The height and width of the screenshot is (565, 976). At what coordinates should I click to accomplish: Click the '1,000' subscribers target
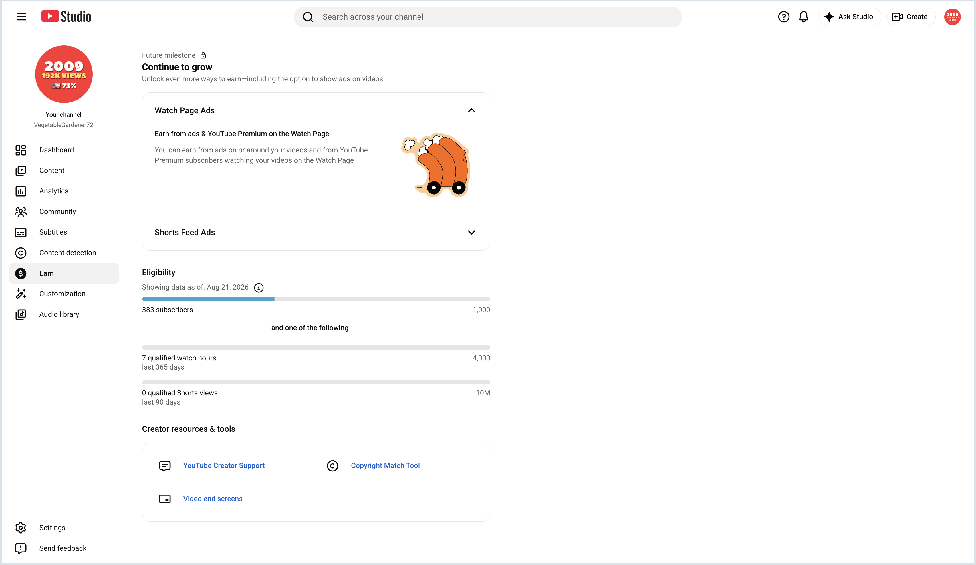[481, 310]
